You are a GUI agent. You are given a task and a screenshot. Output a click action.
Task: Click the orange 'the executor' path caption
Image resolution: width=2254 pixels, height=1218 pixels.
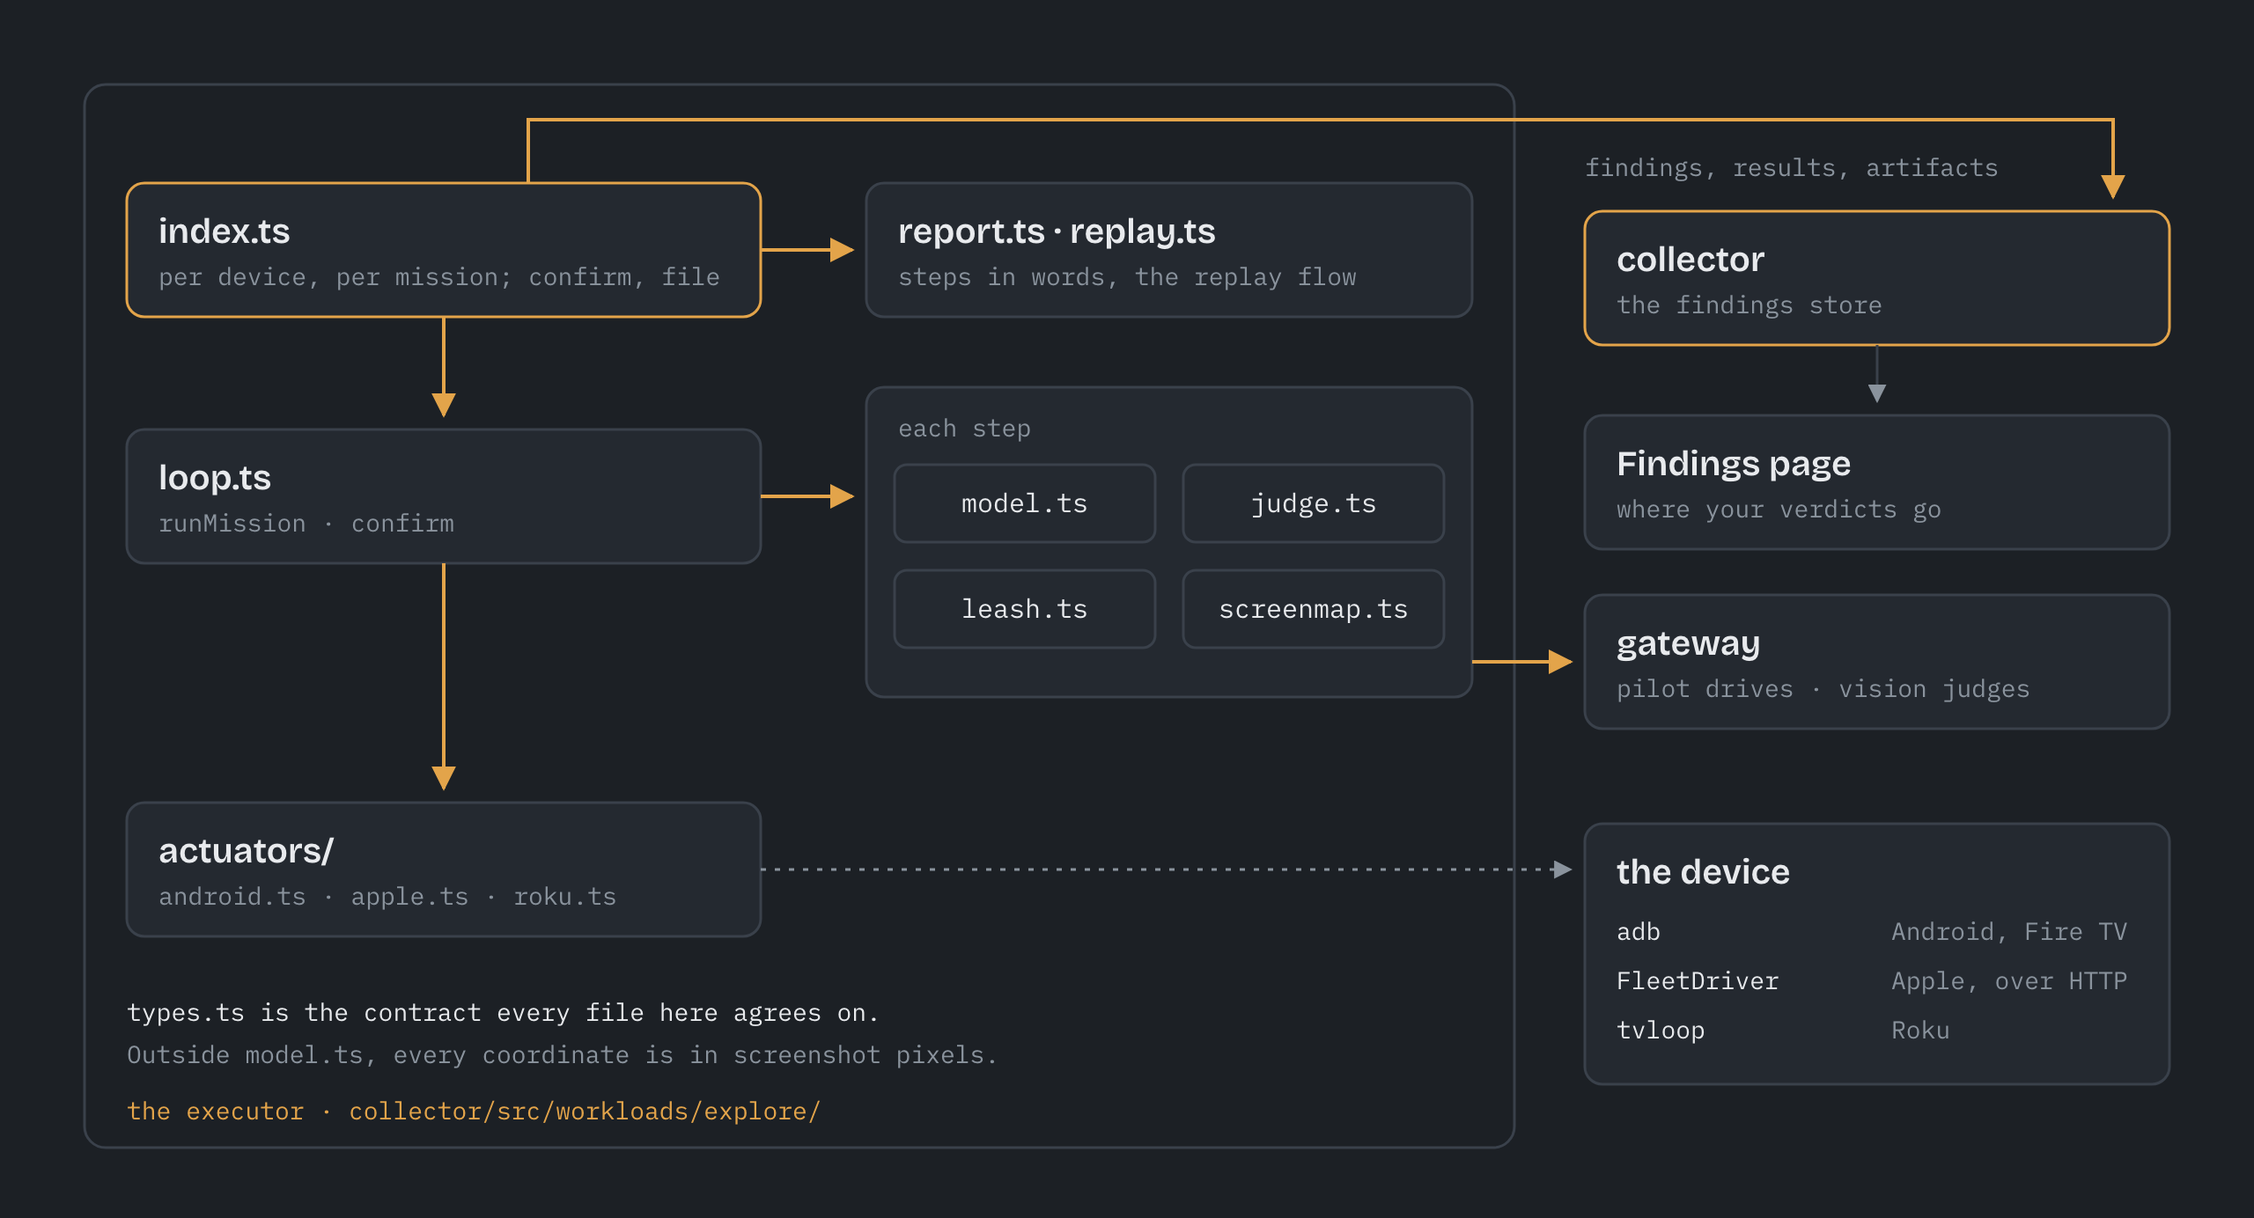(x=474, y=1112)
